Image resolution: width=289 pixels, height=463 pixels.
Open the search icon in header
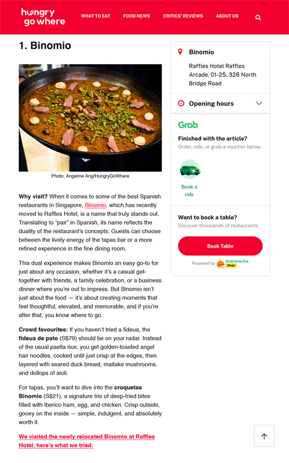tap(258, 17)
